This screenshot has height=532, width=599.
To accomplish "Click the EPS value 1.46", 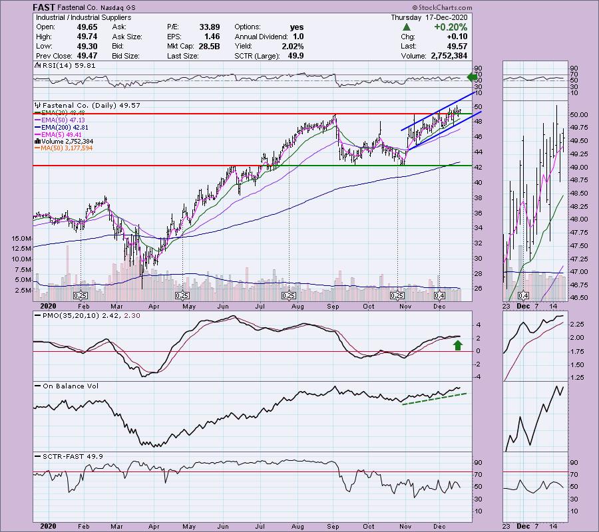I will (x=212, y=37).
